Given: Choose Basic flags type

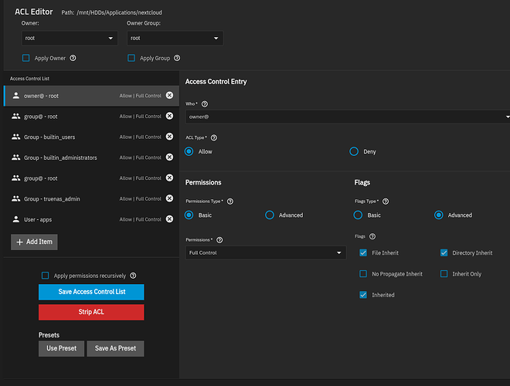Looking at the screenshot, I should pos(358,215).
